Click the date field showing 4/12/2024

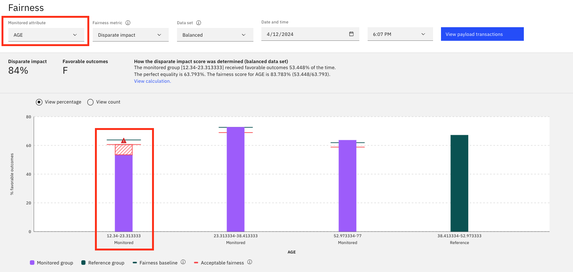(310, 34)
